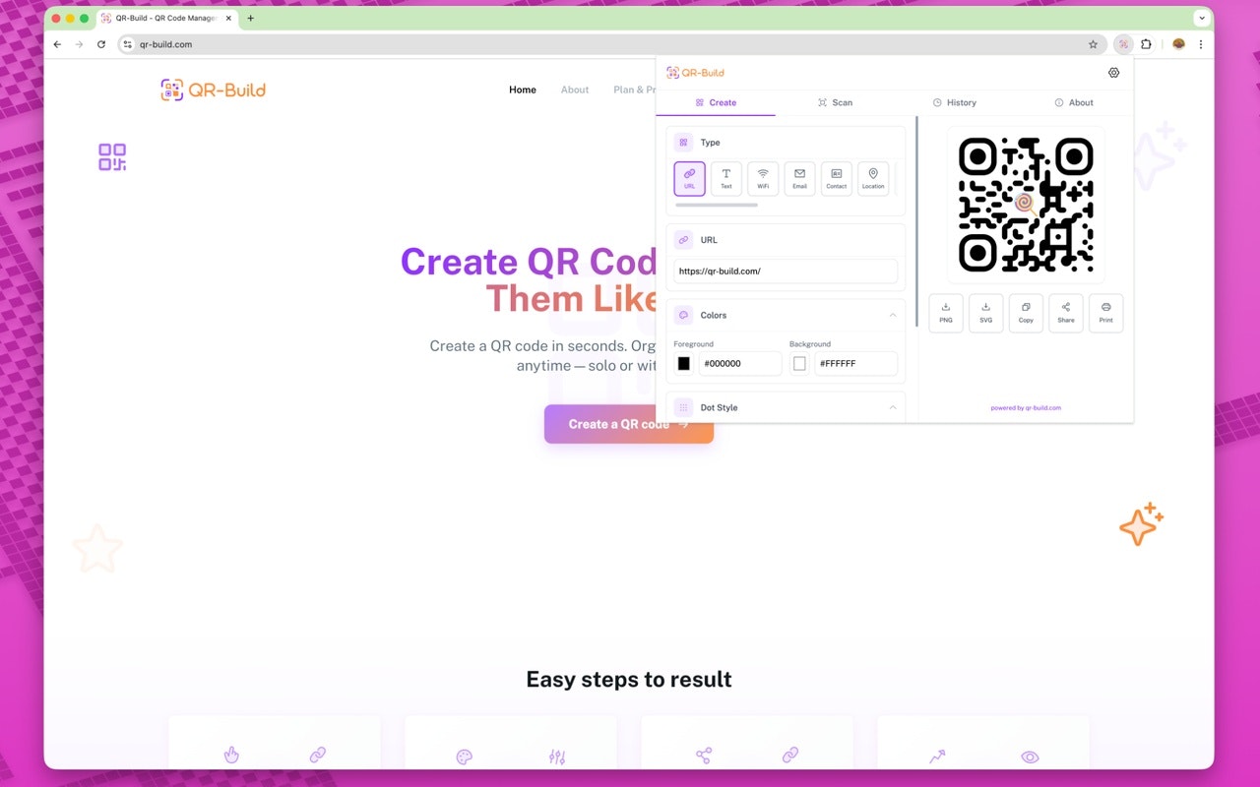Image resolution: width=1260 pixels, height=787 pixels.
Task: View site information icon in address bar
Action: tap(128, 44)
